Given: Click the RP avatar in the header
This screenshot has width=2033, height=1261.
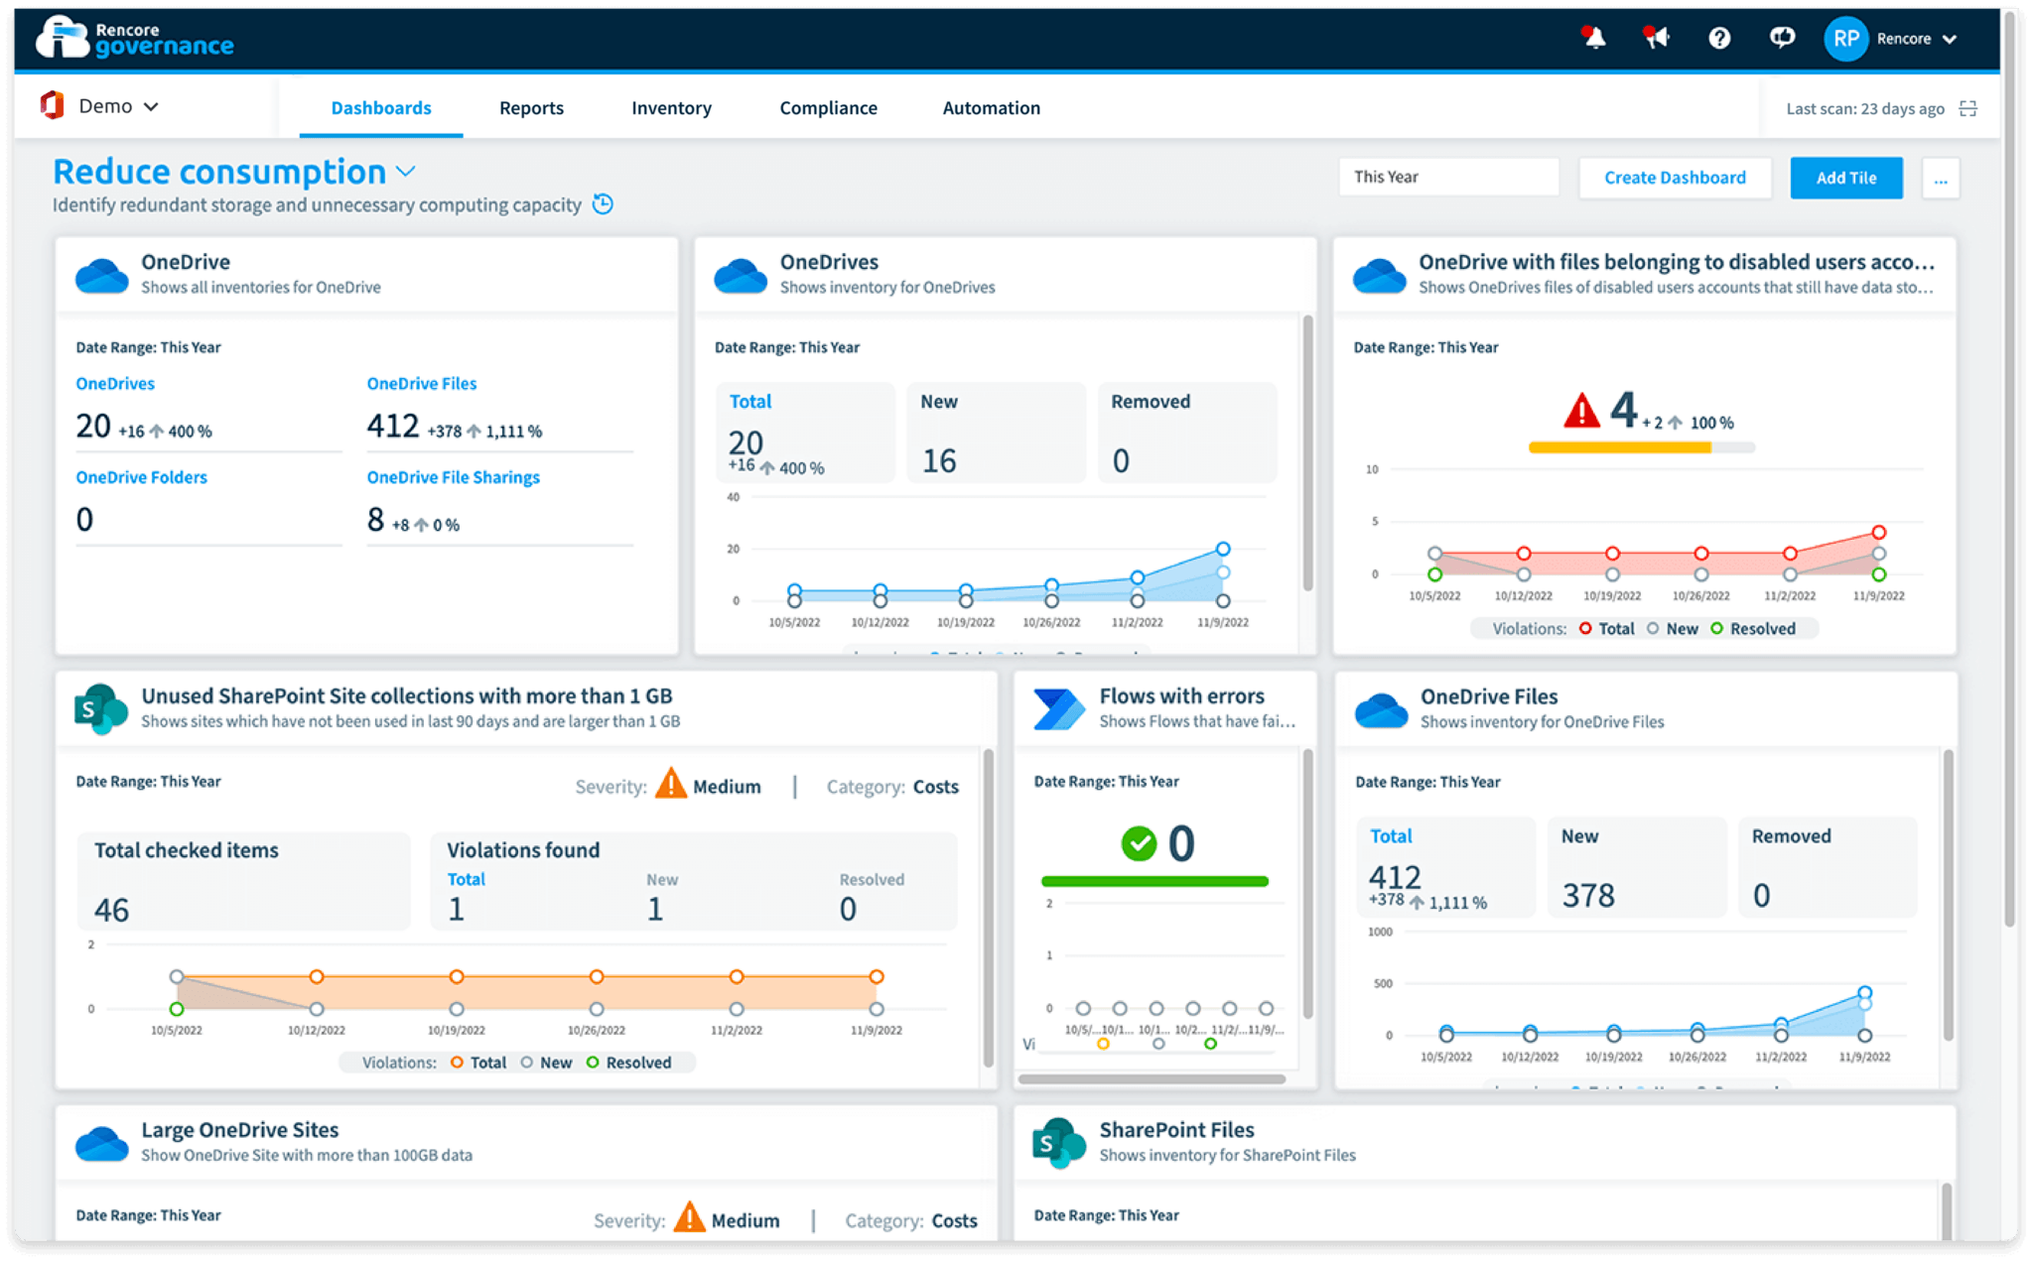Looking at the screenshot, I should pyautogui.click(x=1845, y=38).
